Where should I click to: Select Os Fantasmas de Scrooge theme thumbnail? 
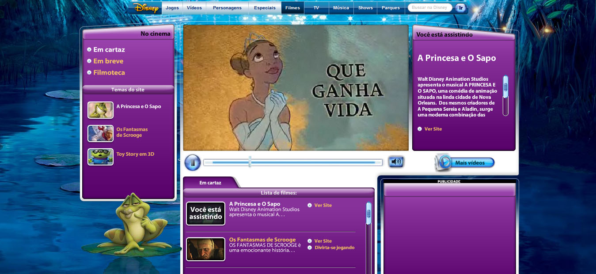pos(100,133)
